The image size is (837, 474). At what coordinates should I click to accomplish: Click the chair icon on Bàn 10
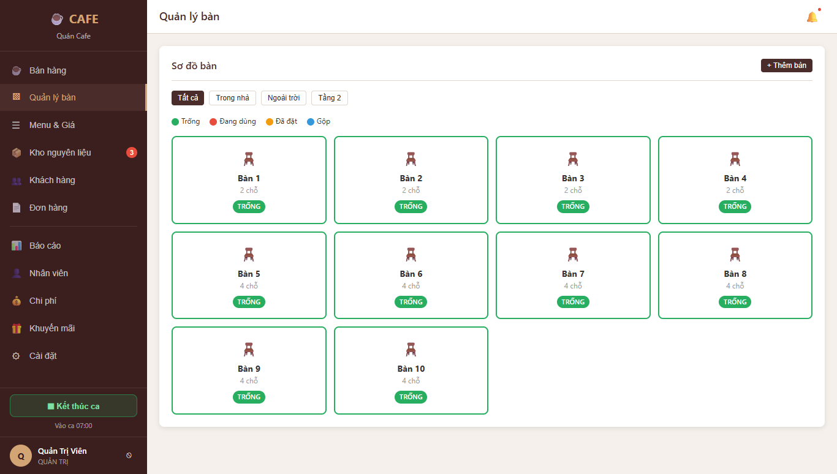tap(411, 350)
